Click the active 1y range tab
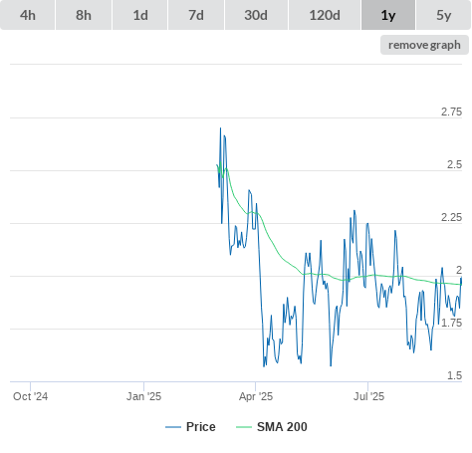 click(x=388, y=15)
